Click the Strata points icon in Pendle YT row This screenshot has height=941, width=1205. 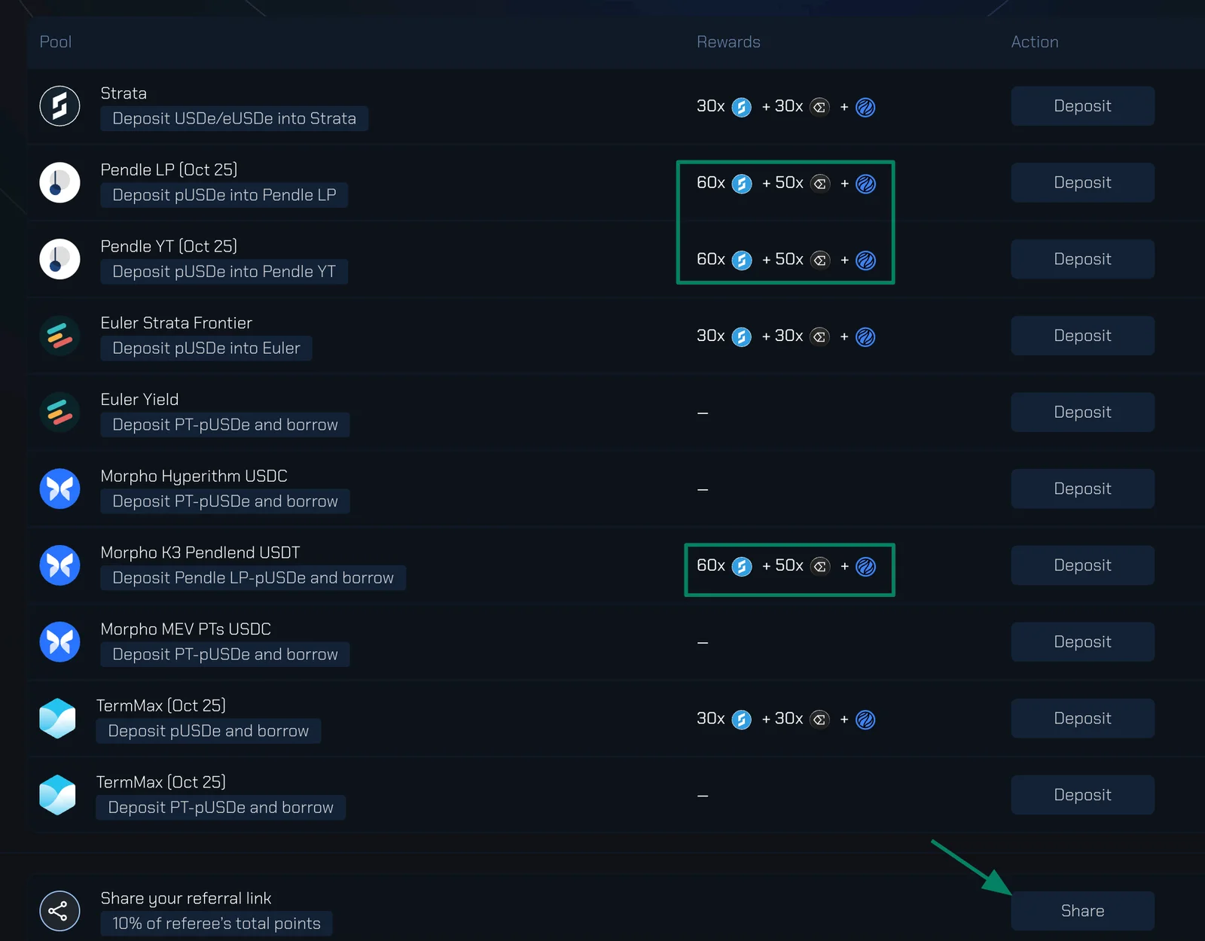tap(742, 260)
